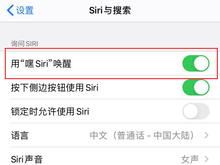Viewport: 220px width, 165px height.
Task: Select the 中文（普通话 - 中国大陆）language value
Action: (142, 135)
